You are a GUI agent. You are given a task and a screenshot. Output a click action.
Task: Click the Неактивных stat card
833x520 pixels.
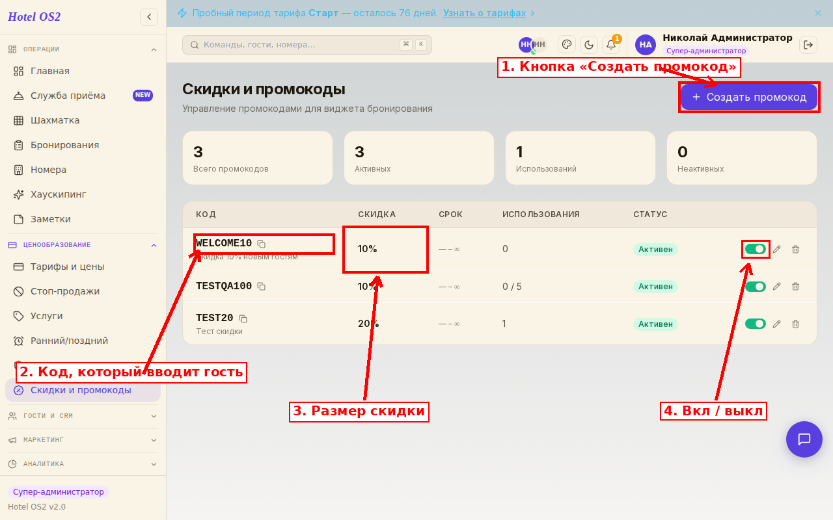(x=742, y=158)
